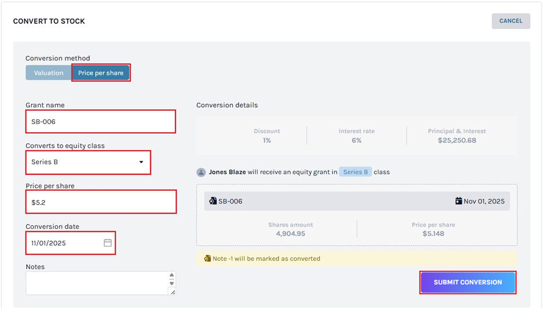Image resolution: width=544 pixels, height=313 pixels.
Task: Open the Conversion date calendar picker icon
Action: (107, 243)
